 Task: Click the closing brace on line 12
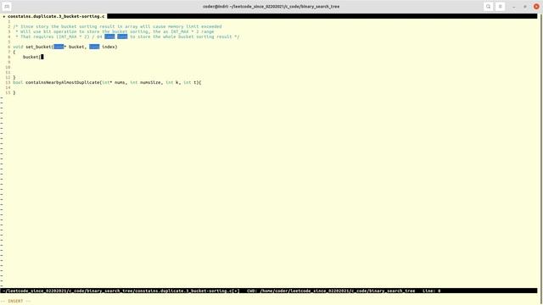click(x=14, y=77)
